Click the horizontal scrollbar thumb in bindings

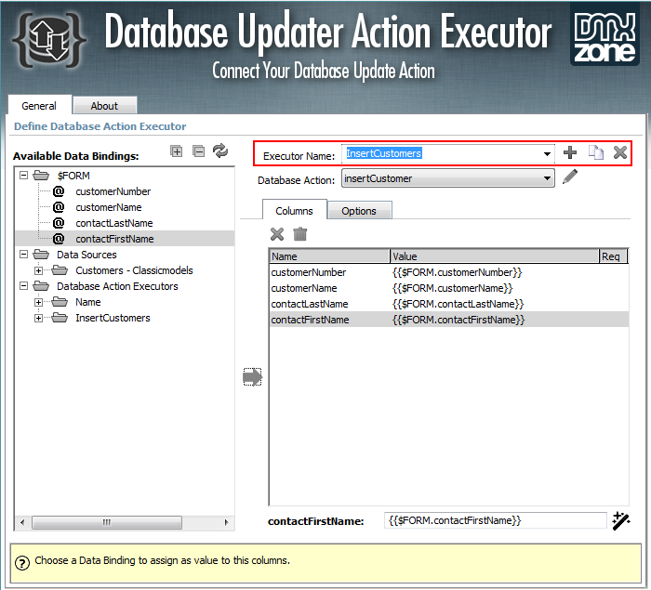tap(107, 522)
